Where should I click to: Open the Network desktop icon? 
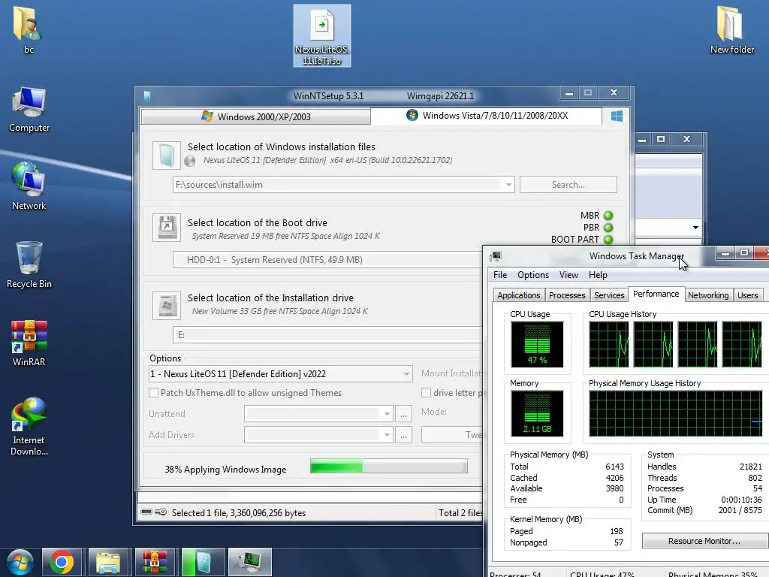[x=29, y=186]
